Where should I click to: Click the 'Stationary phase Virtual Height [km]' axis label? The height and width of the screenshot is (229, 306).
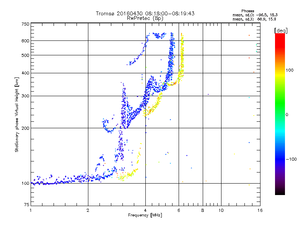pos(16,114)
